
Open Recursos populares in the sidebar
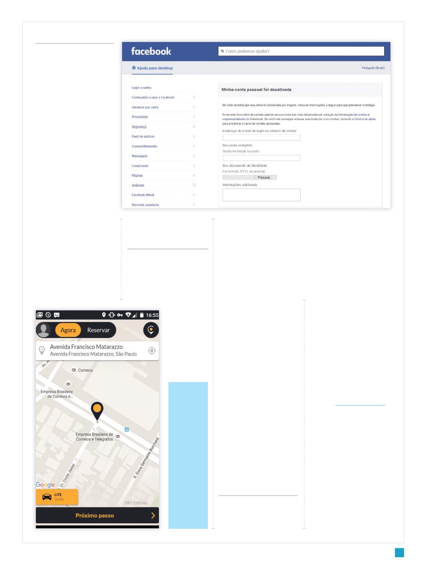click(x=145, y=205)
